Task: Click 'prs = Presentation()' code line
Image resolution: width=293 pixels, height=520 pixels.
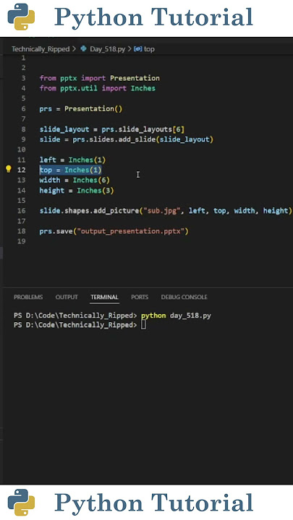Action: coord(81,109)
